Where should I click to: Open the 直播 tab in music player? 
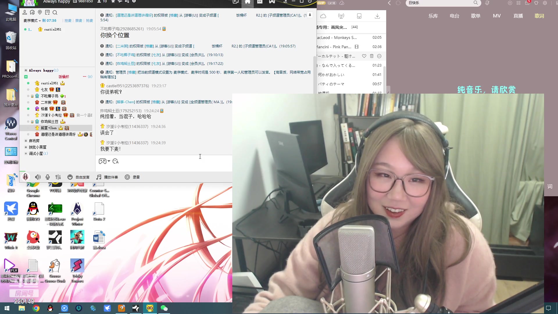(518, 16)
